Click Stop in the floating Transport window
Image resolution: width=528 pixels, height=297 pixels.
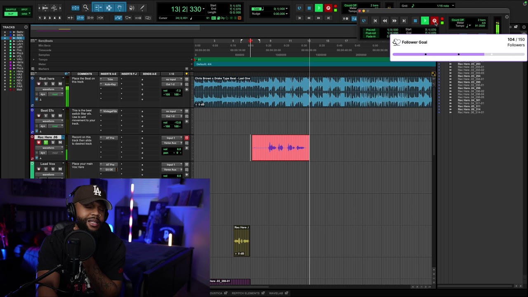pos(415,21)
